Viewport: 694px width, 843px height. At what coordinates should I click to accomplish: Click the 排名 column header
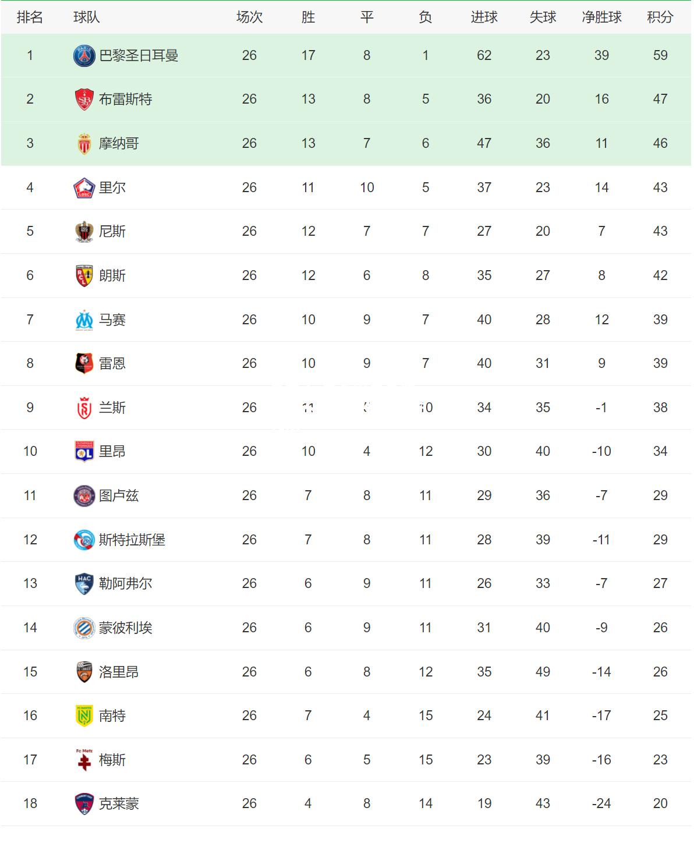coord(30,17)
